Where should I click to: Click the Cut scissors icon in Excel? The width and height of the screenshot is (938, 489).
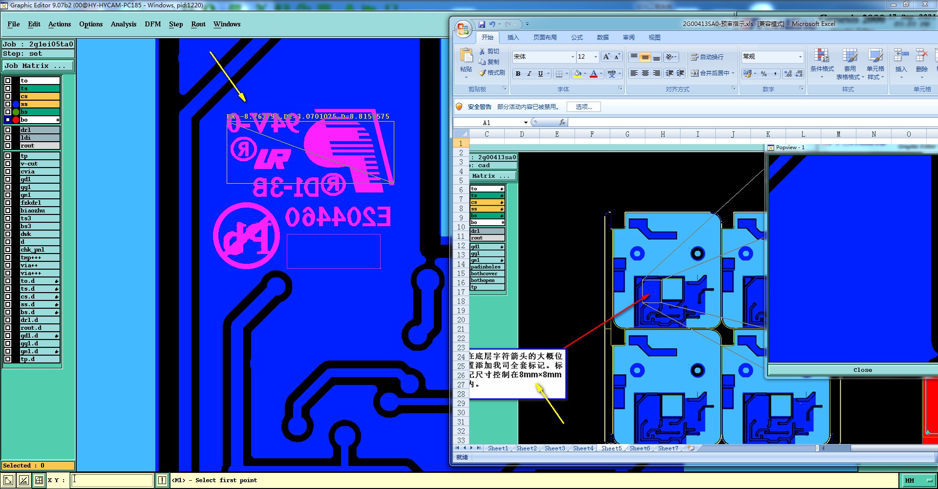click(482, 51)
